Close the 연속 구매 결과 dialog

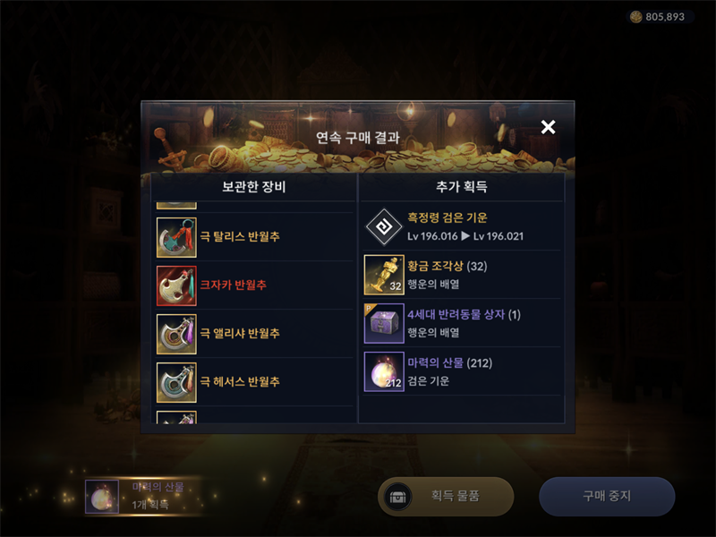[x=548, y=127]
